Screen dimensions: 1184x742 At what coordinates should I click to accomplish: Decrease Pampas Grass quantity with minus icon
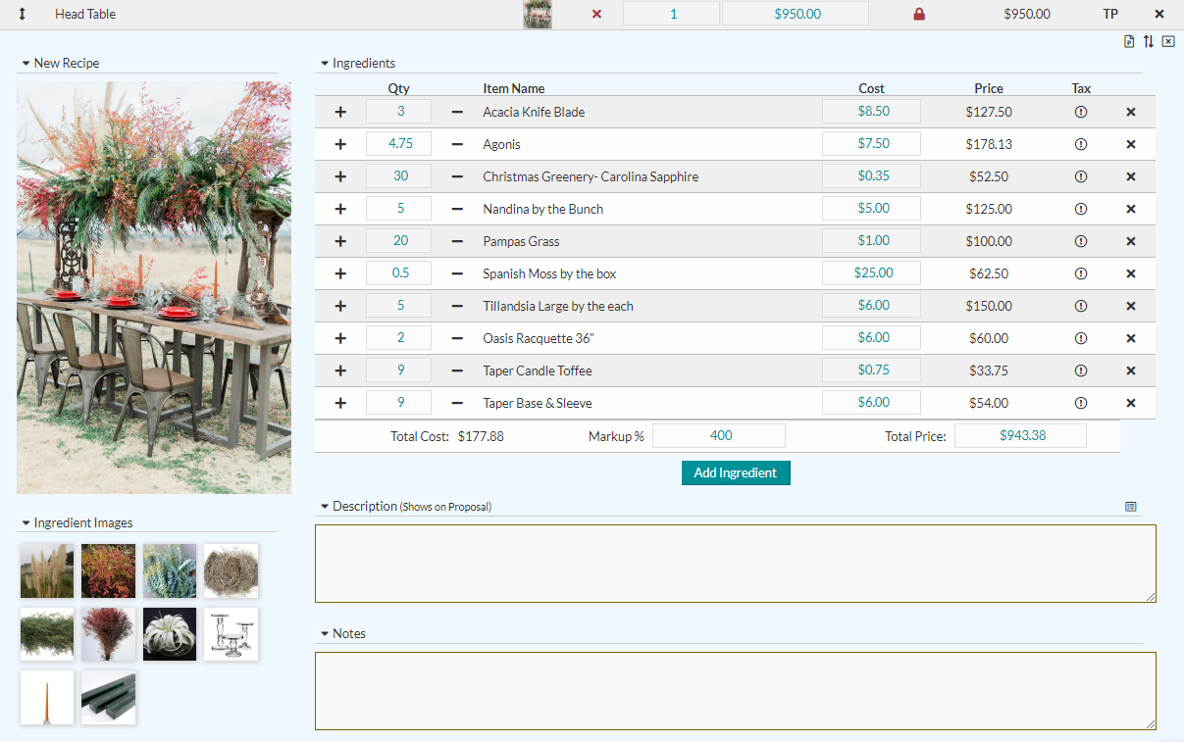[456, 241]
